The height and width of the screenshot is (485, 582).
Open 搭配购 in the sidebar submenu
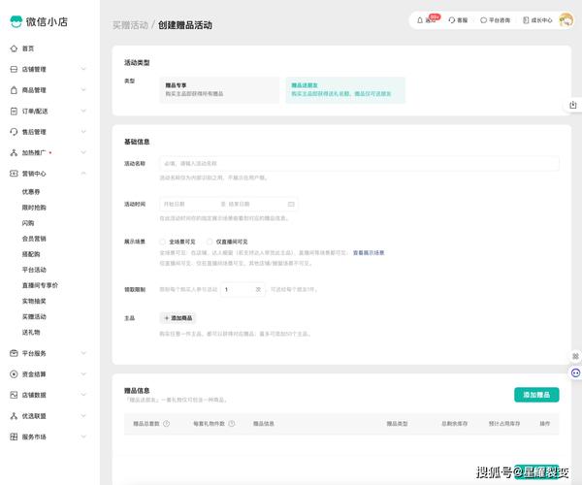coord(31,254)
